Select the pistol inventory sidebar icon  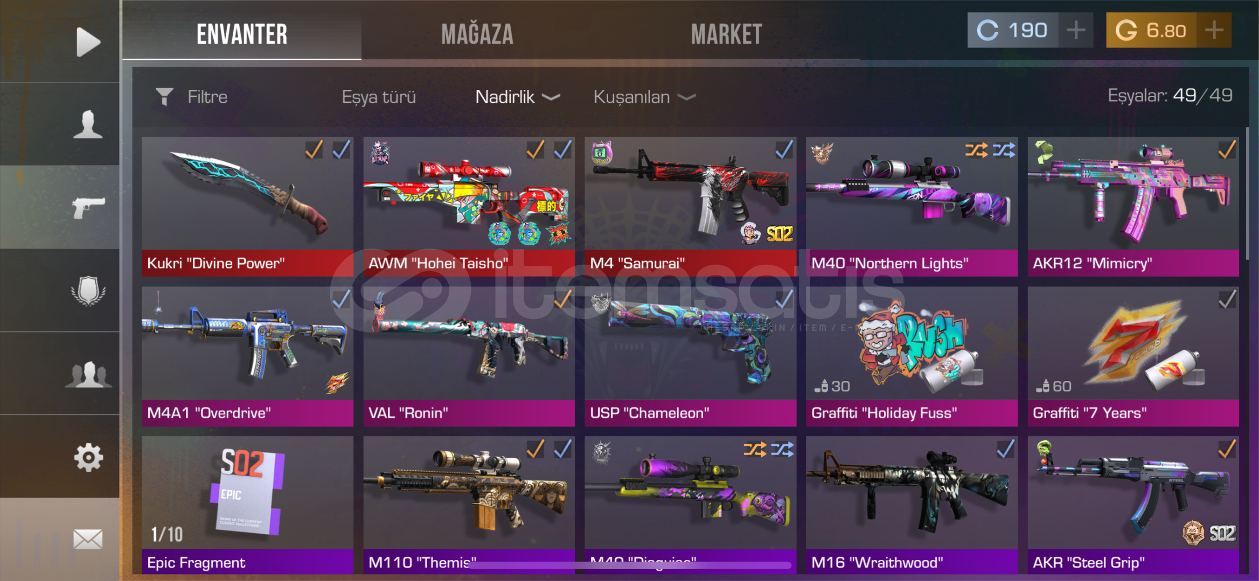tap(89, 207)
